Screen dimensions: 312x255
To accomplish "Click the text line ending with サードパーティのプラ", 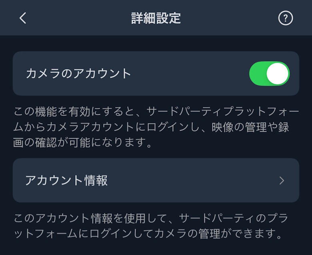I will (151, 218).
